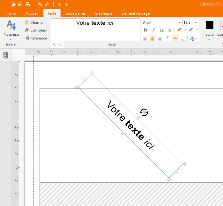
Task: Switch to the Code barres tab
Action: click(x=75, y=13)
